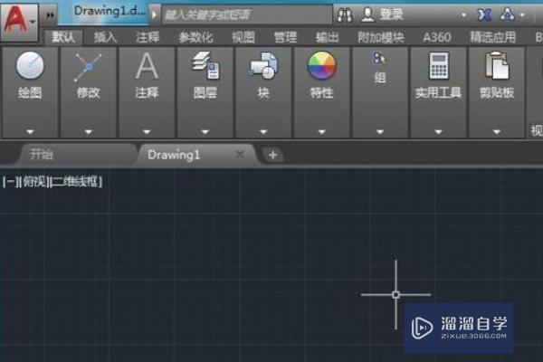This screenshot has width=543, height=362.
Task: Open the Autodesk Exchange X icon
Action: (484, 14)
